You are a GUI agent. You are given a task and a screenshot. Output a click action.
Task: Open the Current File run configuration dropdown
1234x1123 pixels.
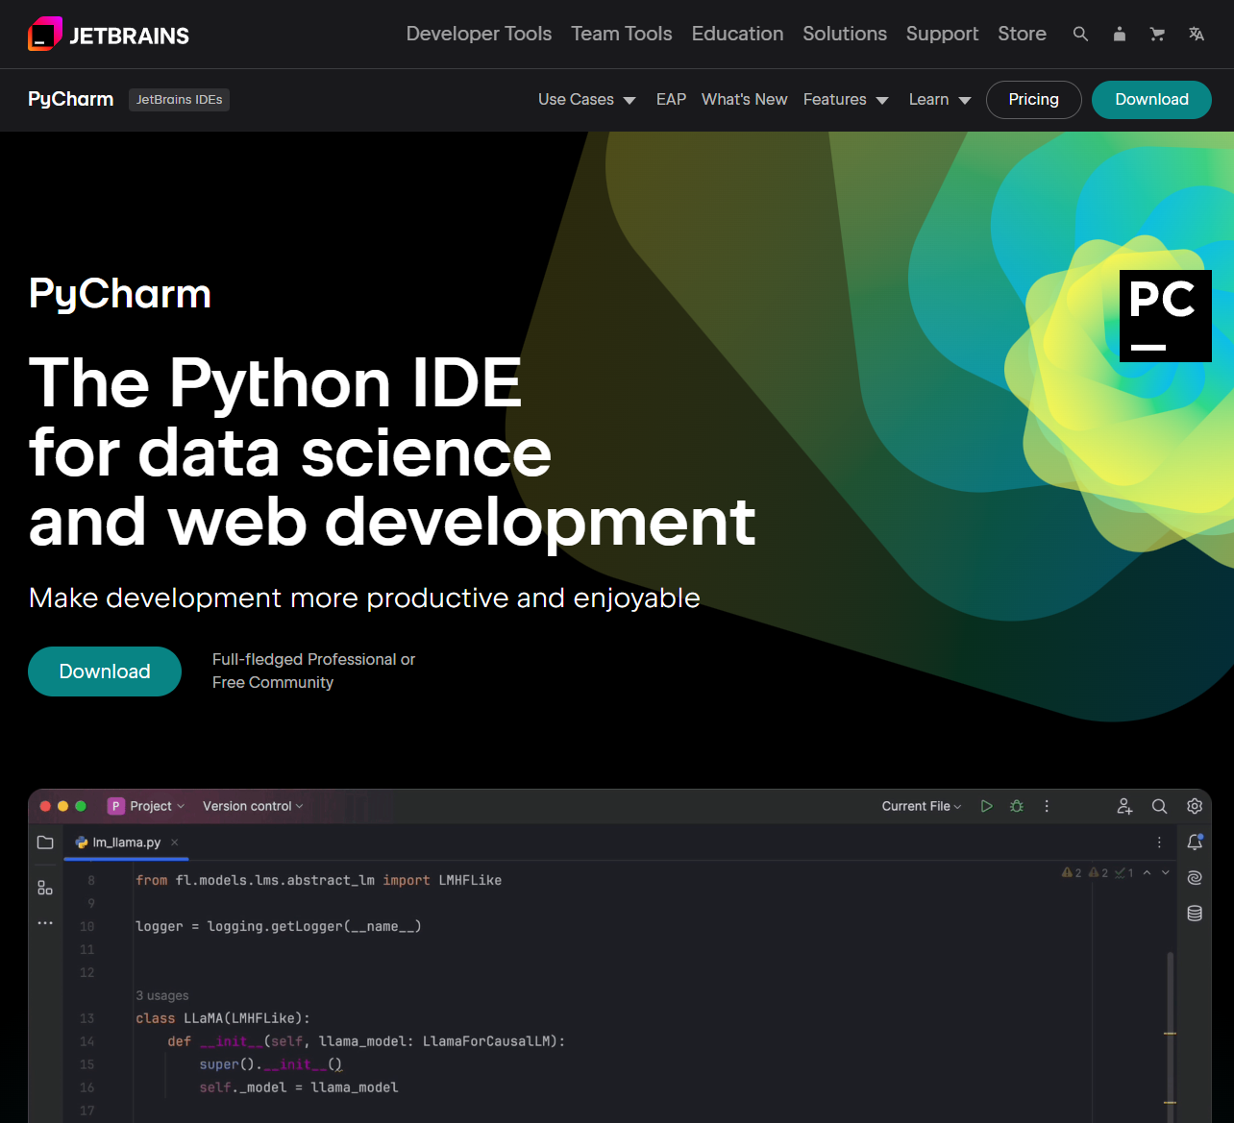[x=922, y=806]
